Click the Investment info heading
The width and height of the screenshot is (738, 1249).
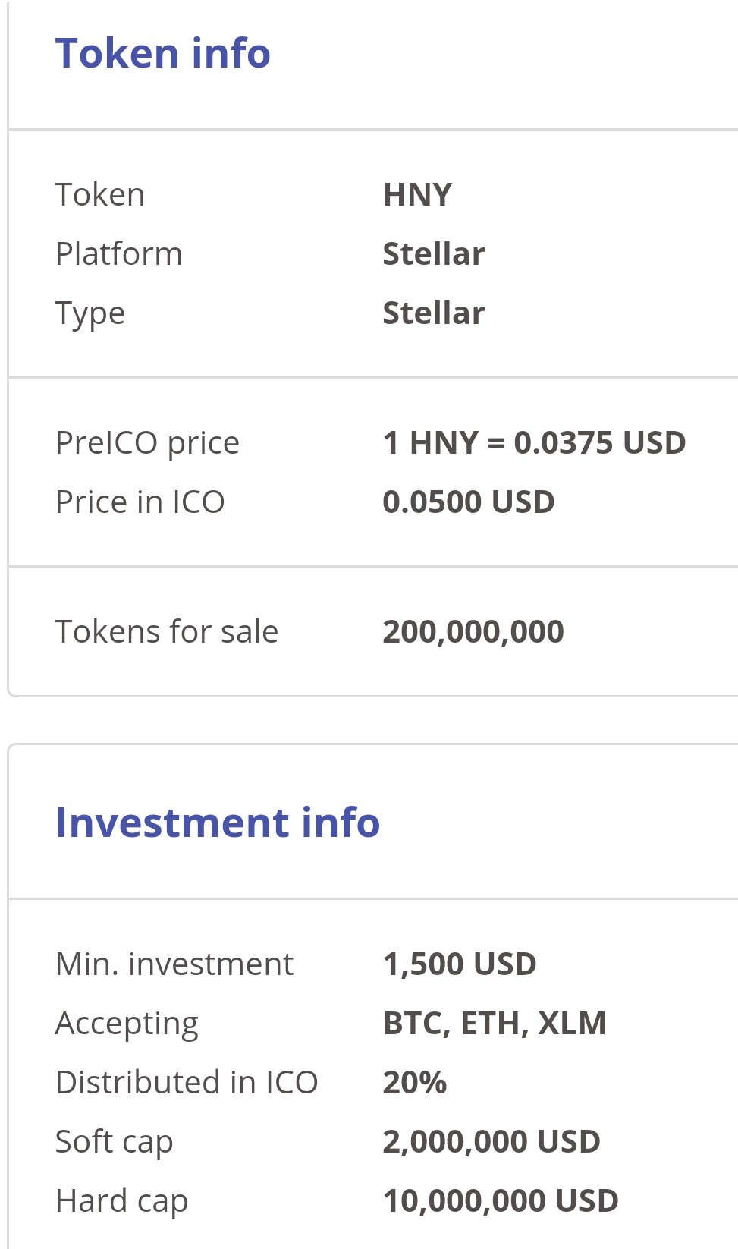218,823
